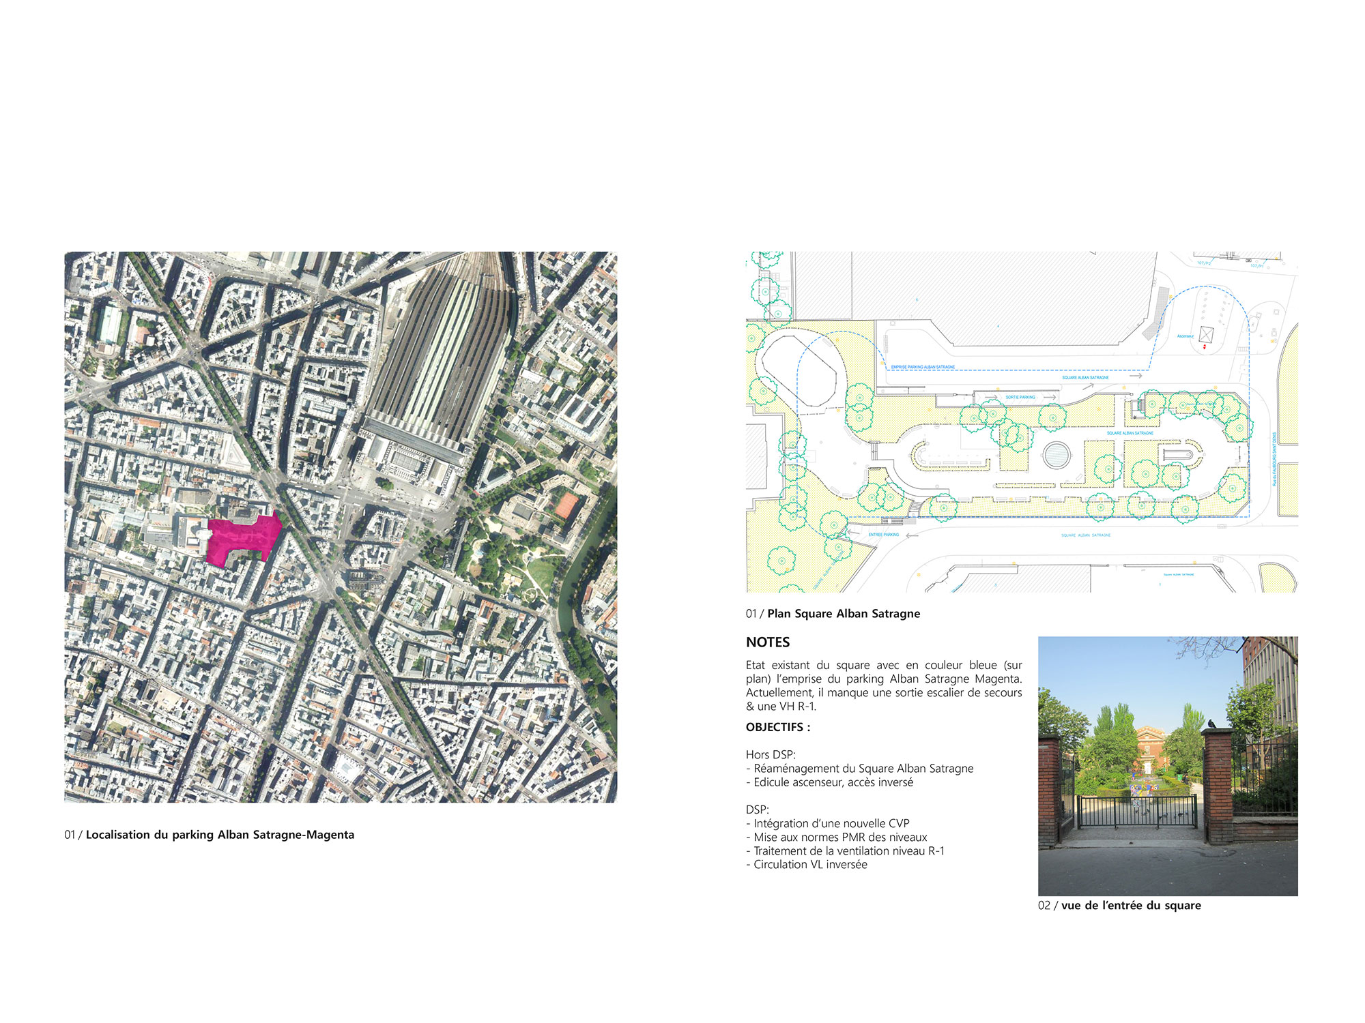Click the 'DSP:' label above the CVP line
Image resolution: width=1365 pixels, height=1023 pixels.
(758, 810)
